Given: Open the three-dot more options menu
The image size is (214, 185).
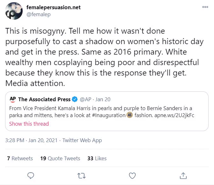Looking at the screenshot, I should point(205,7).
